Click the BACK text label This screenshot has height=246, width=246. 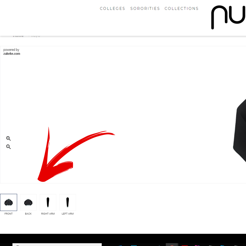coord(28,214)
